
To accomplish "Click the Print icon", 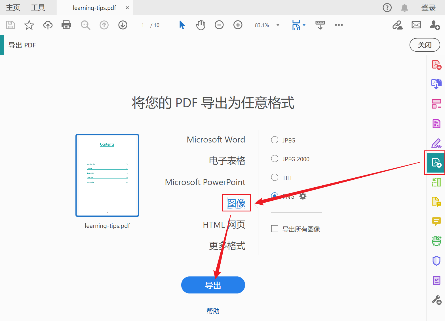I will pyautogui.click(x=66, y=25).
